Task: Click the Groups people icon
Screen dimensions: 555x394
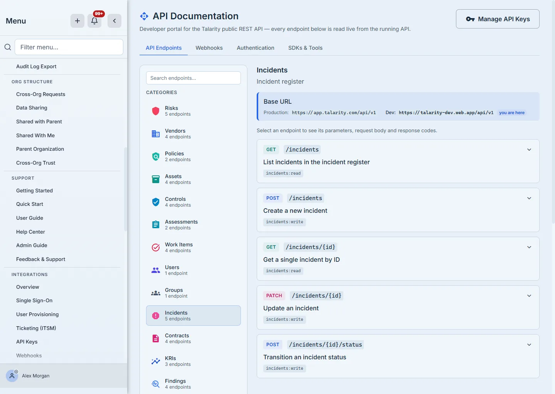Action: pyautogui.click(x=156, y=293)
